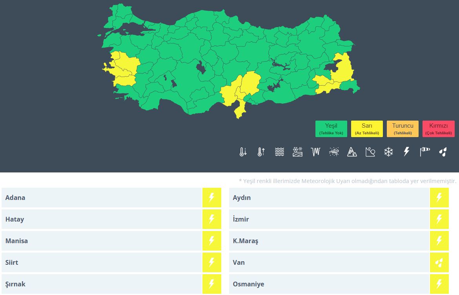Click the Van rain warning icon
The height and width of the screenshot is (295, 459).
[x=439, y=262]
